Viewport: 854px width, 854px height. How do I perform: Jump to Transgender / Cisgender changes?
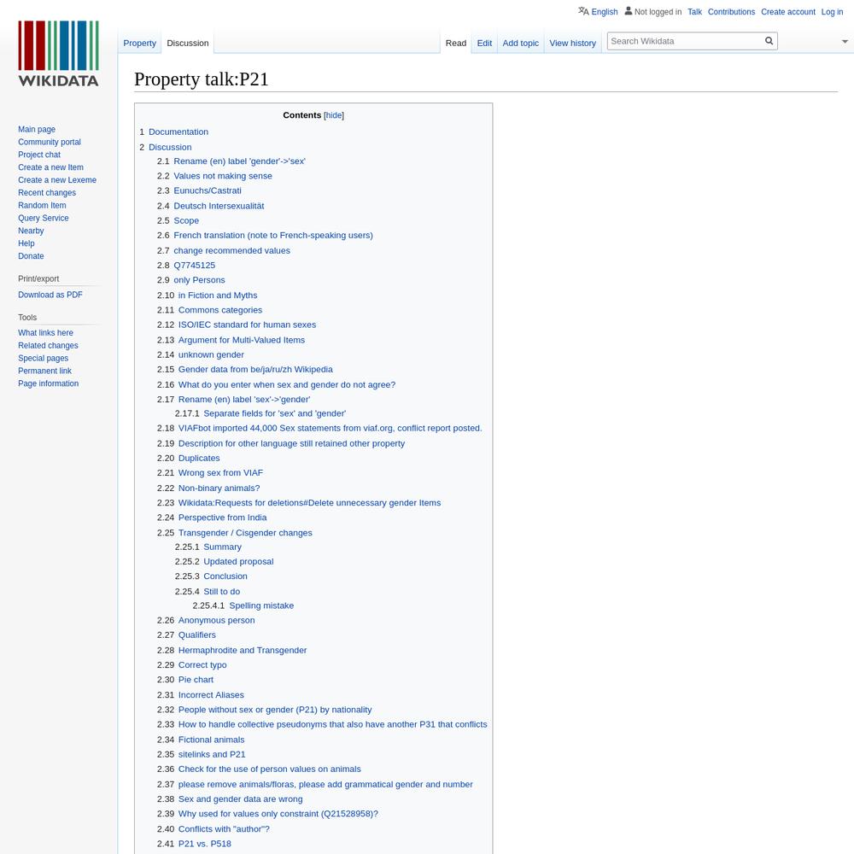[x=245, y=533]
